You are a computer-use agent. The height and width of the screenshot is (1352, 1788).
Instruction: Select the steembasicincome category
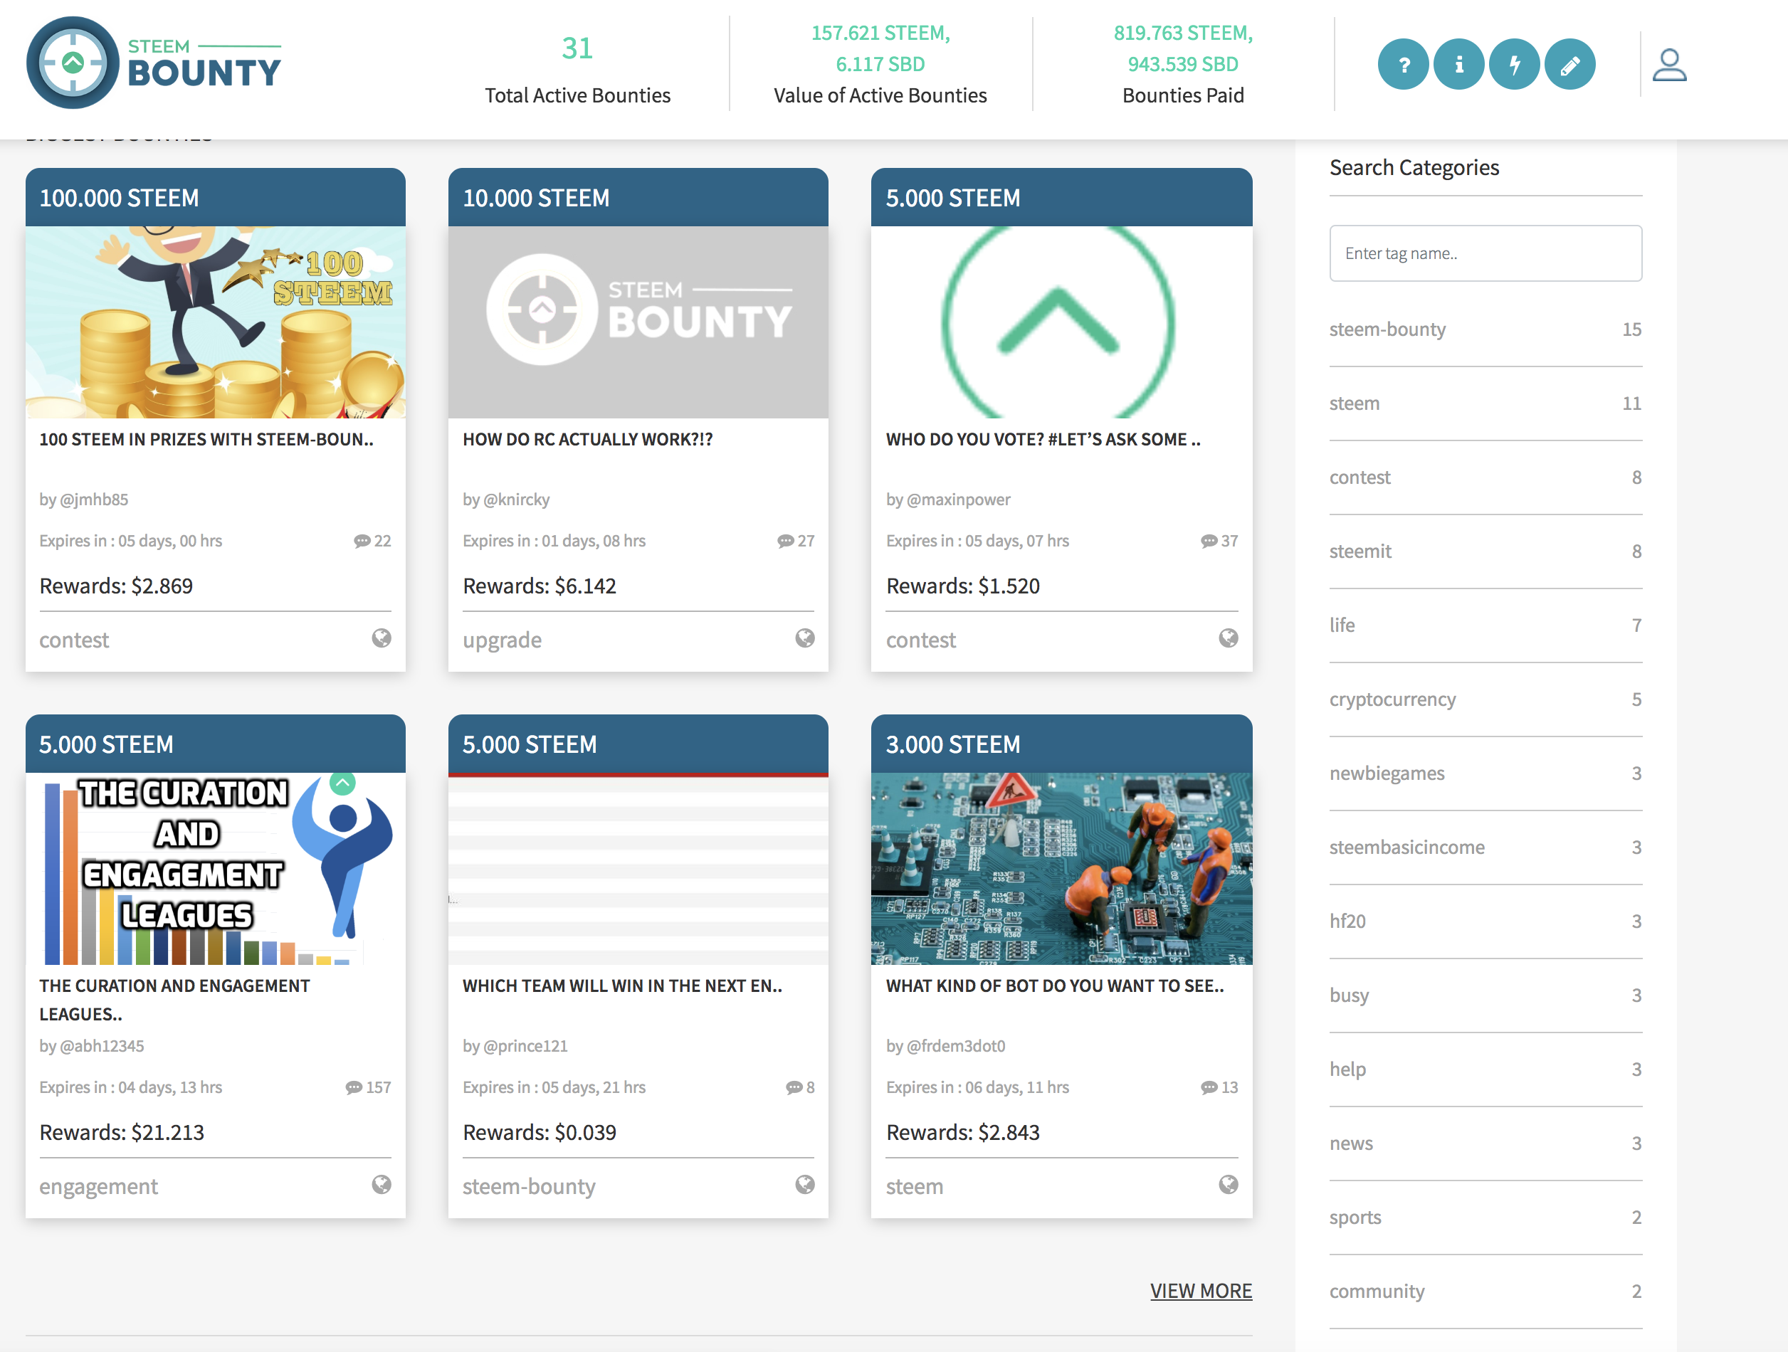coord(1485,847)
